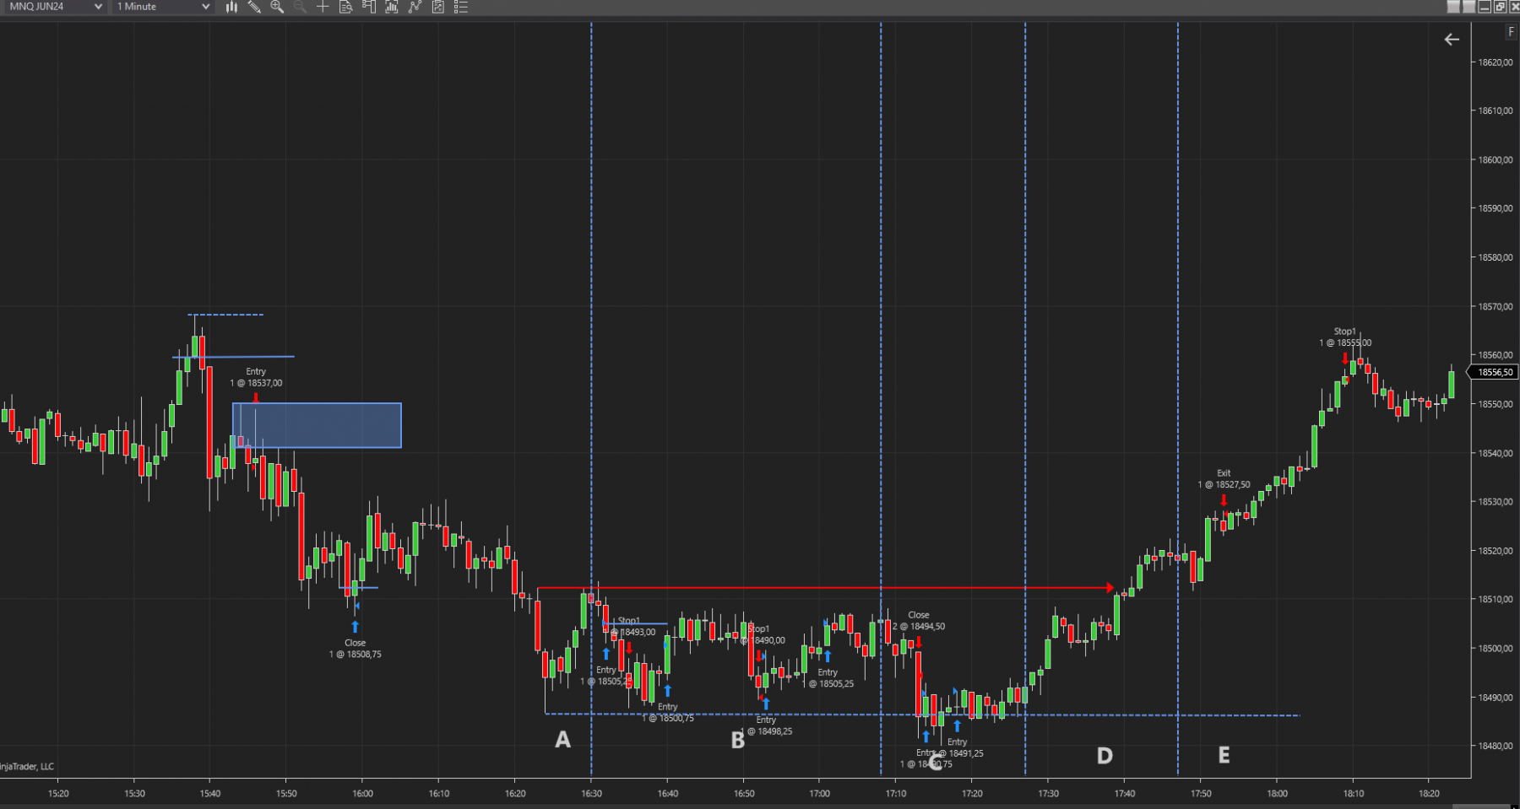1520x809 pixels.
Task: Click the 15:50 time axis label
Action: (286, 794)
